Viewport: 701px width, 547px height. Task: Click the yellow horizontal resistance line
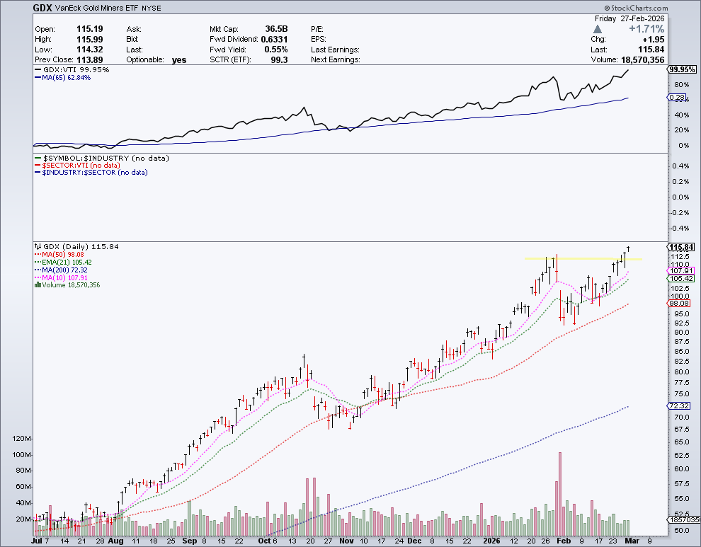[x=583, y=259]
